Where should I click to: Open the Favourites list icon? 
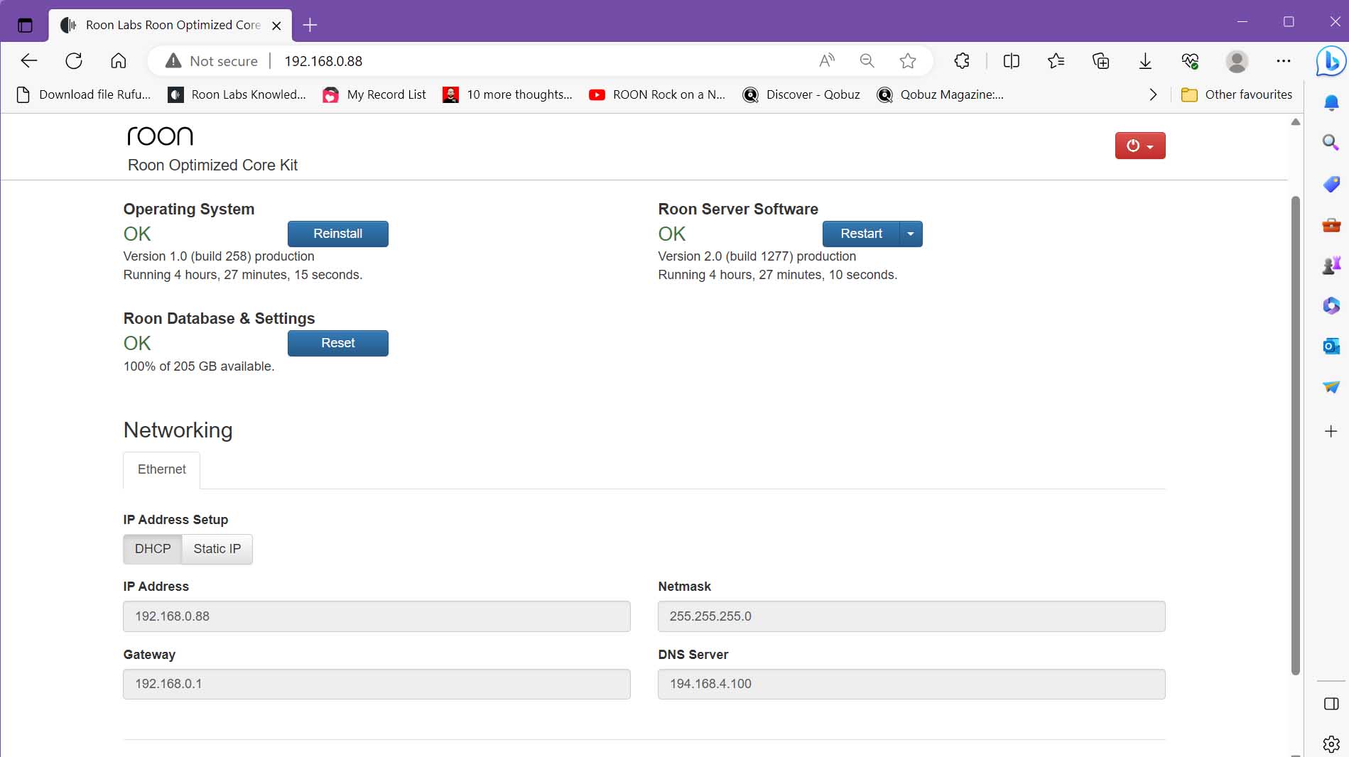(1056, 61)
